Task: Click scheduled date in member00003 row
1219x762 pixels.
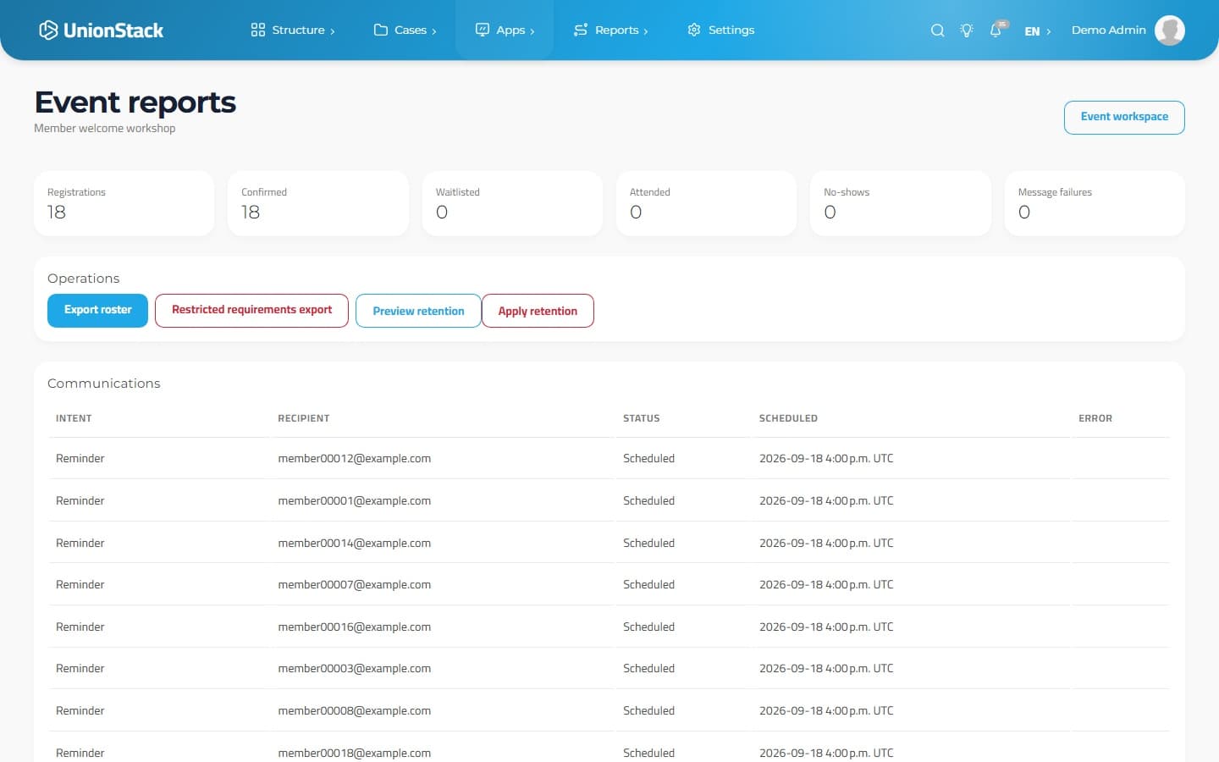Action: tap(826, 668)
